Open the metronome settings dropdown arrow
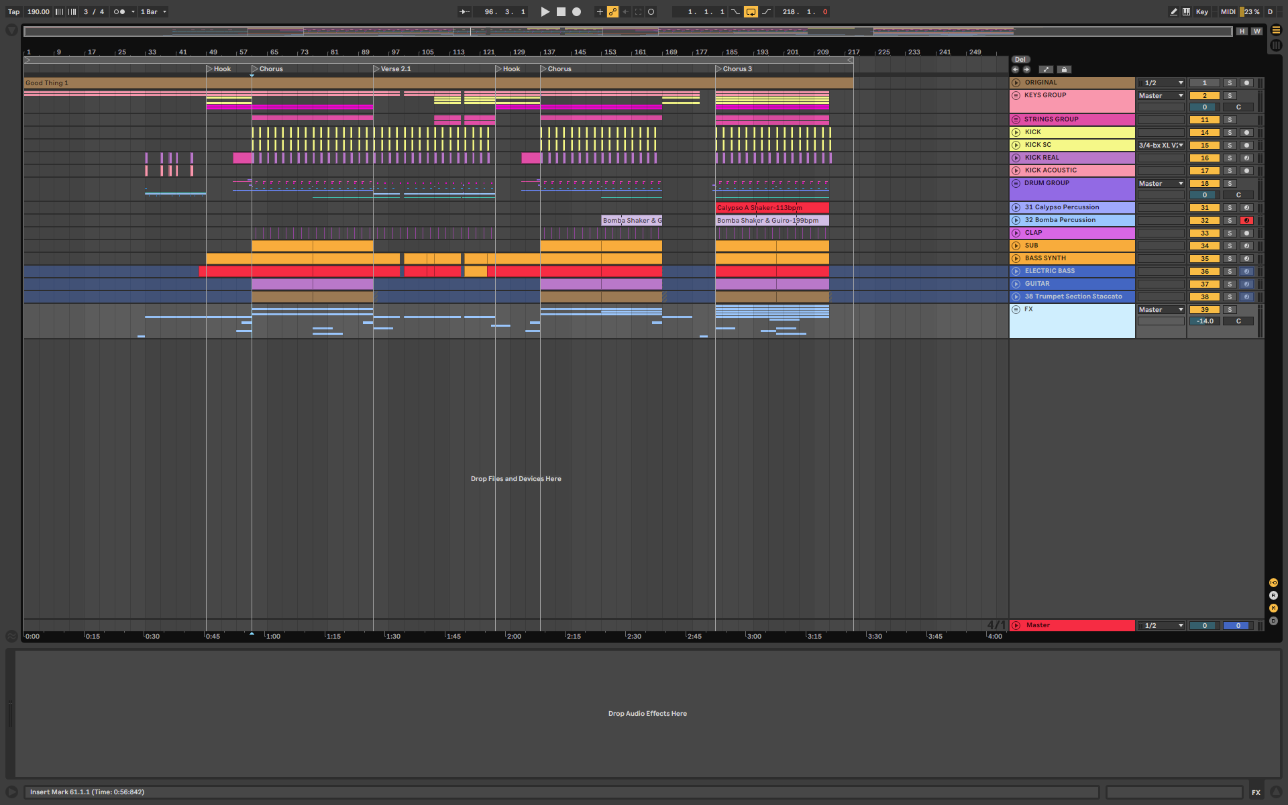This screenshot has height=805, width=1288. coord(133,11)
